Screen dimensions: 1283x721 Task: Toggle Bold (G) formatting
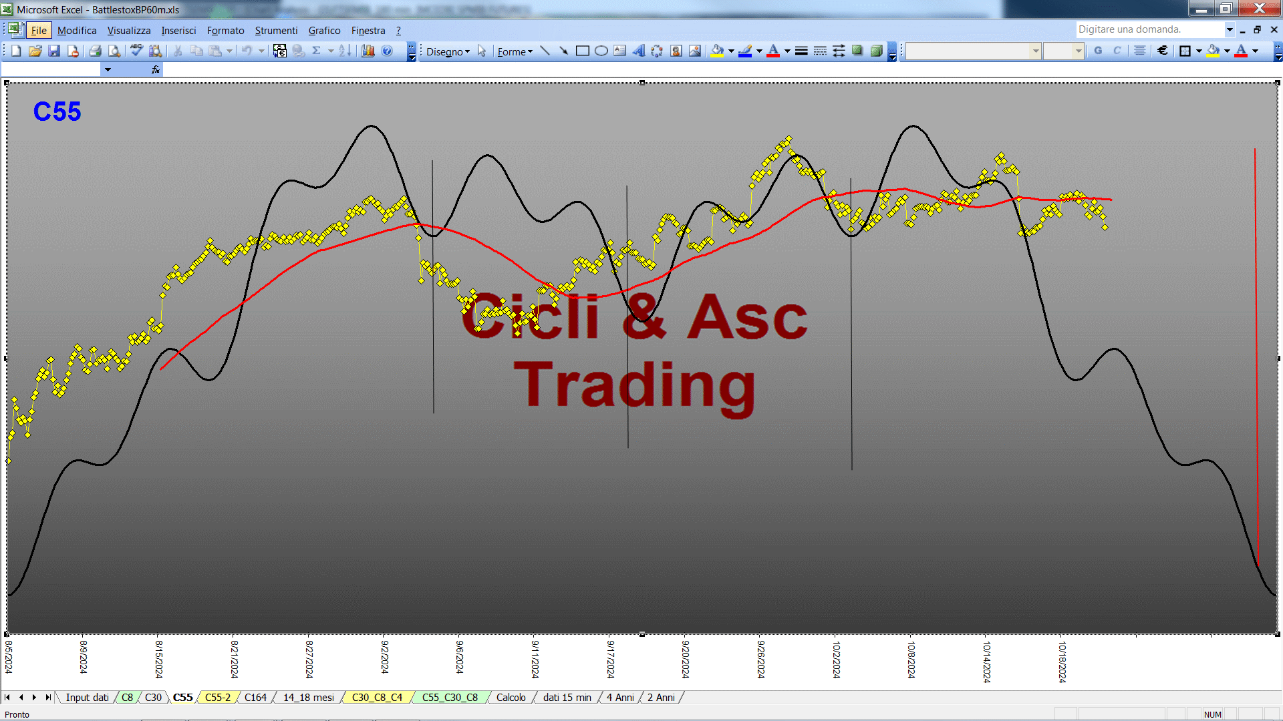[1098, 51]
